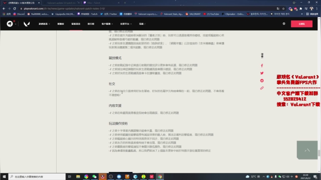Expand the fifth nav item dropdown
This screenshot has height=180, width=321.
[107, 24]
